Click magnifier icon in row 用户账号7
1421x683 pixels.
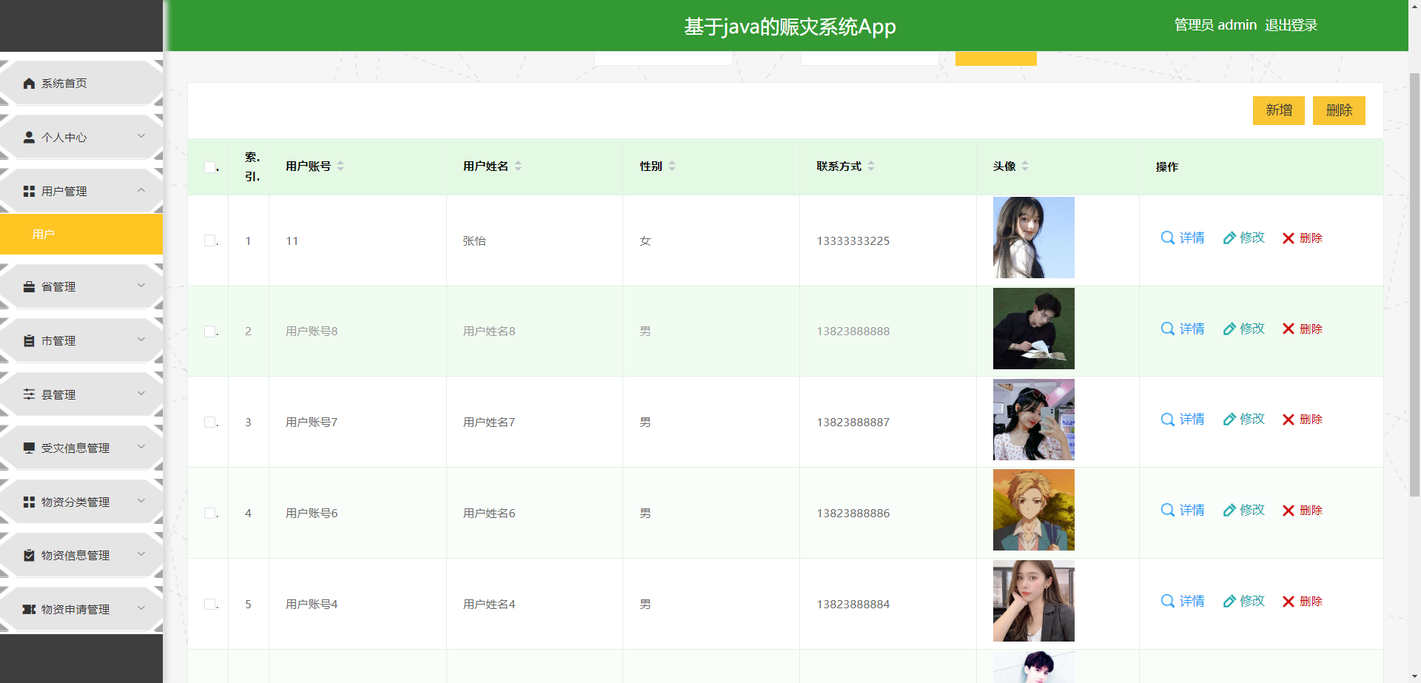click(x=1168, y=420)
